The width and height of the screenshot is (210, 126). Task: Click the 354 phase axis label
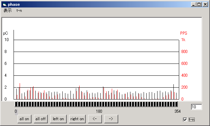(x=177, y=111)
